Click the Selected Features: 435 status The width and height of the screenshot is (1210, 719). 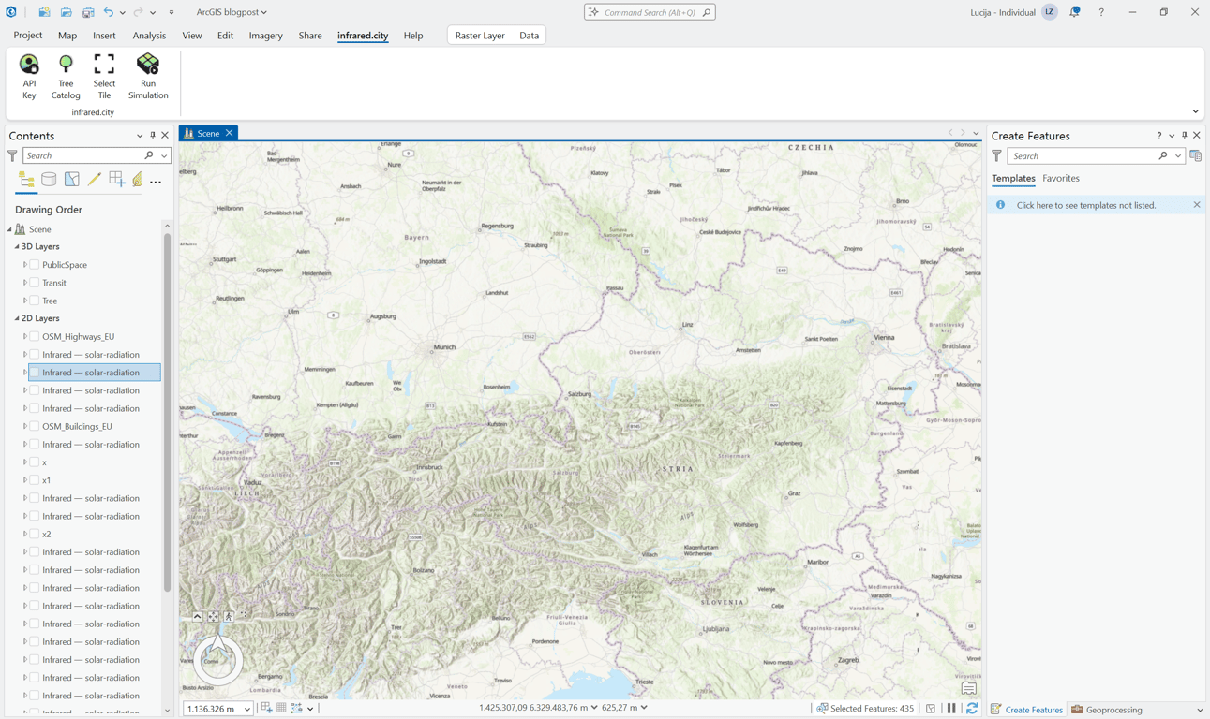pyautogui.click(x=865, y=709)
